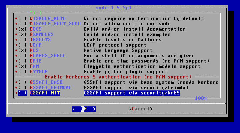Click the PAM option label
This screenshot has height=133, width=240.
pyautogui.click(x=34, y=66)
